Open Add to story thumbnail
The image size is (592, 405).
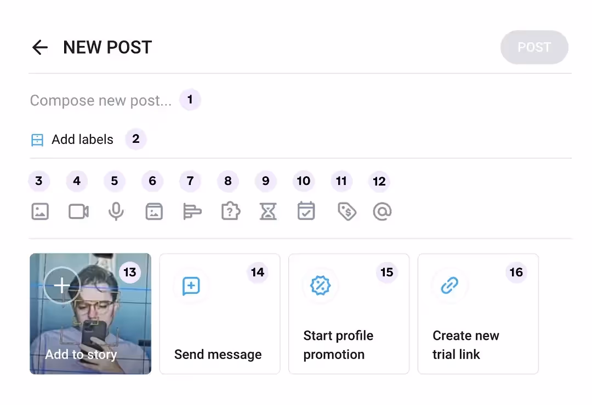90,314
